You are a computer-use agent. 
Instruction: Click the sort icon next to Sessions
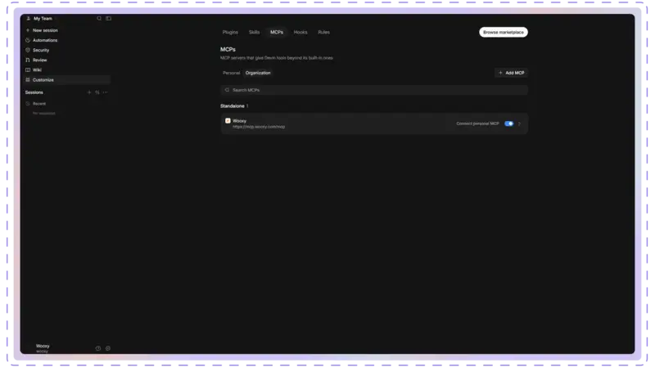tap(97, 92)
